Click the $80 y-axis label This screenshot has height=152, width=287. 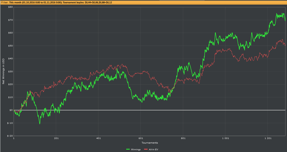click(10, 7)
